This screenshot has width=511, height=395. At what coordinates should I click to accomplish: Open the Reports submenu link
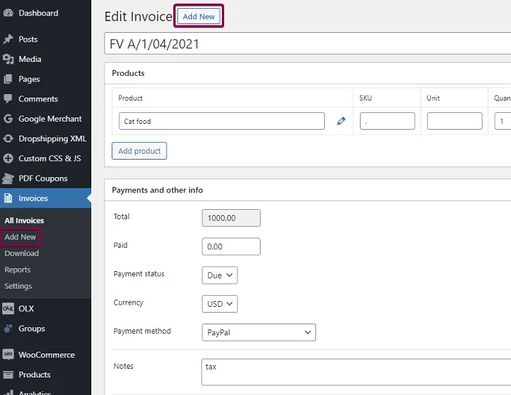18,270
